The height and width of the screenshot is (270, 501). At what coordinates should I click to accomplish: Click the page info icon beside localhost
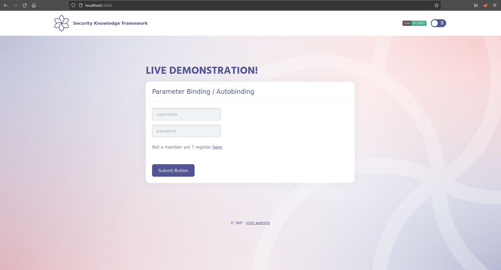(81, 5)
